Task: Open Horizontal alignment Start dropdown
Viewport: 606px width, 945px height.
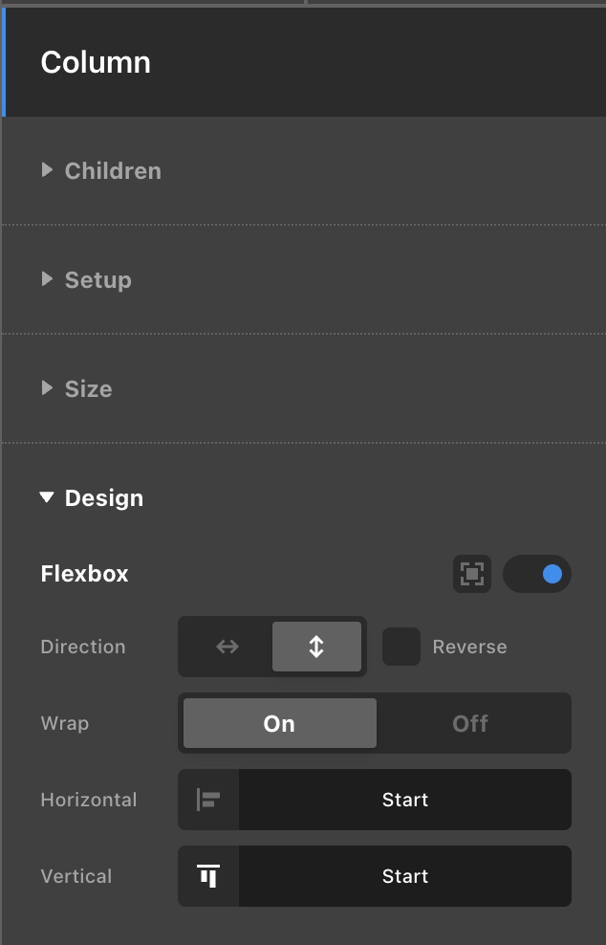Action: coord(405,800)
